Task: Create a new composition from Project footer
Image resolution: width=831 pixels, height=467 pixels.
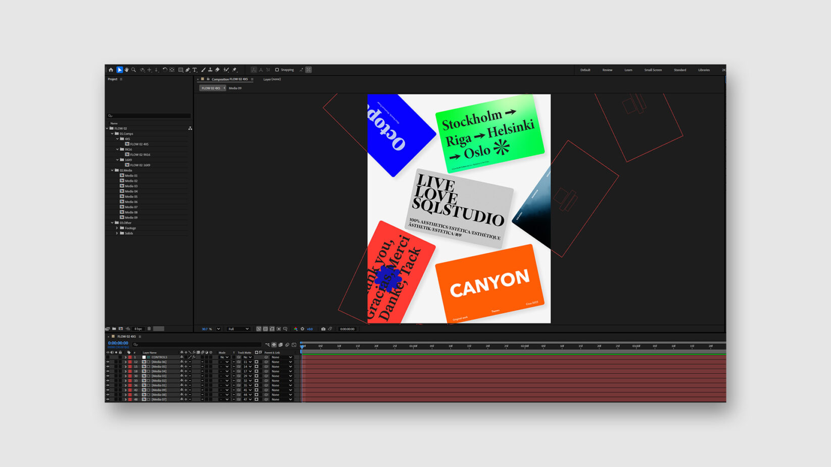Action: [120, 329]
